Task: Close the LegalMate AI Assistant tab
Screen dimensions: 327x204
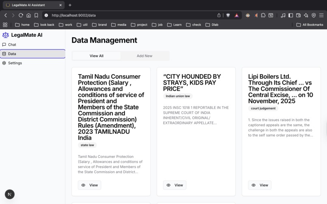Action: pos(60,5)
